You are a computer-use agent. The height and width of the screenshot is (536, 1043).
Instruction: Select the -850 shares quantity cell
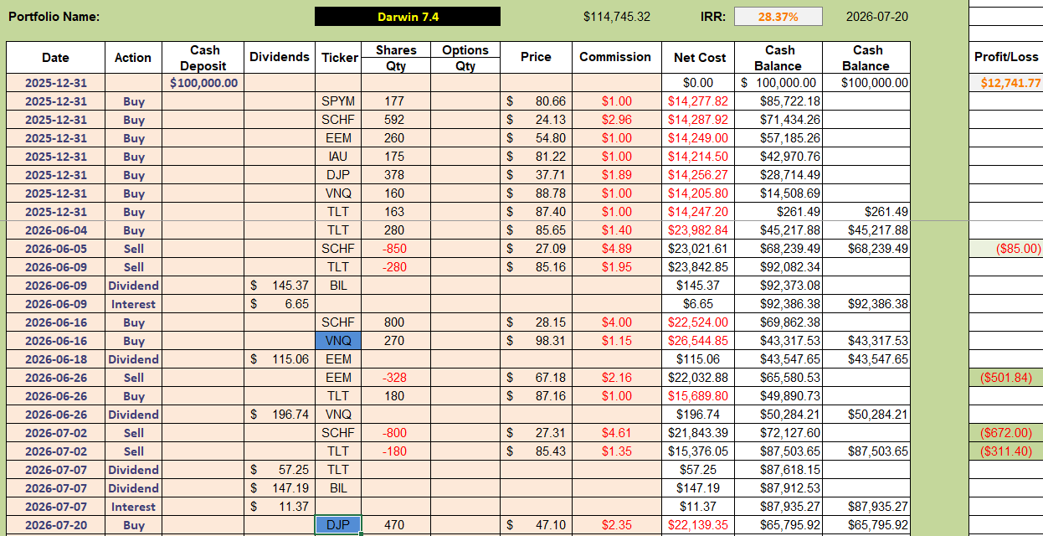tap(393, 249)
